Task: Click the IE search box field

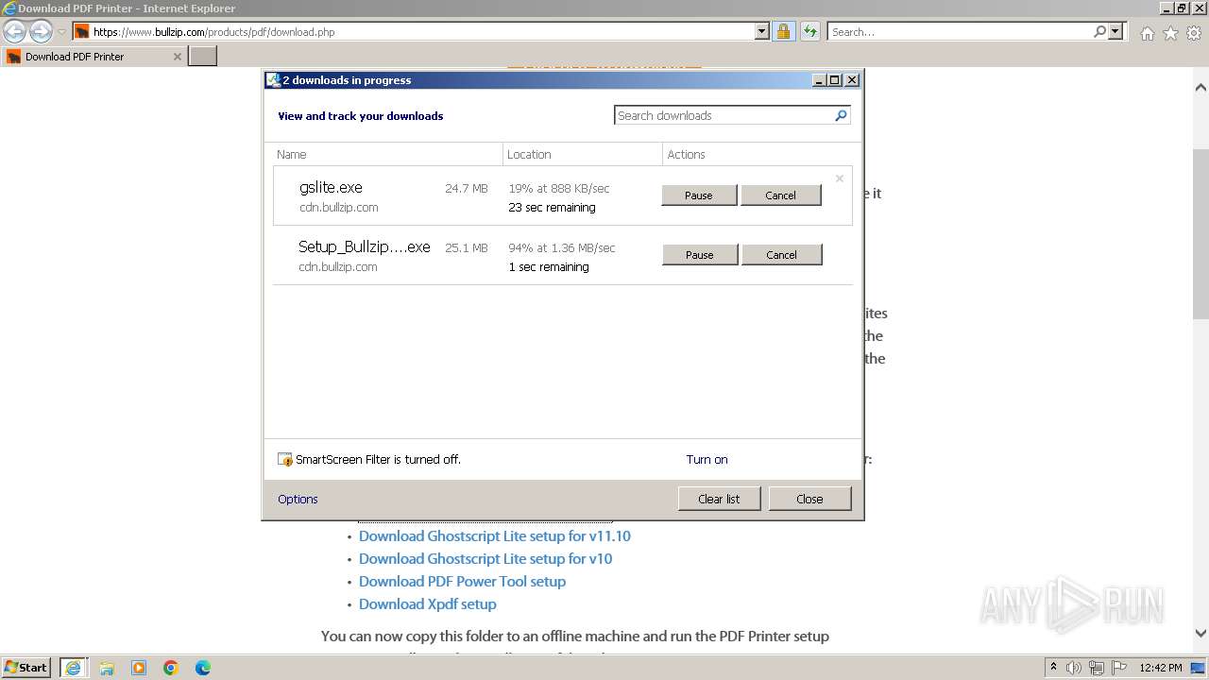Action: point(960,31)
